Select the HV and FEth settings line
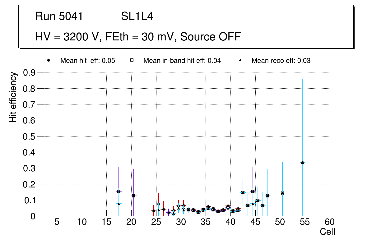Viewport: 372px width, 240px height. pos(138,37)
